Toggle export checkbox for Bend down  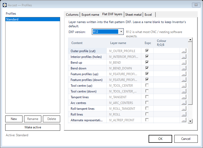(x=147, y=68)
